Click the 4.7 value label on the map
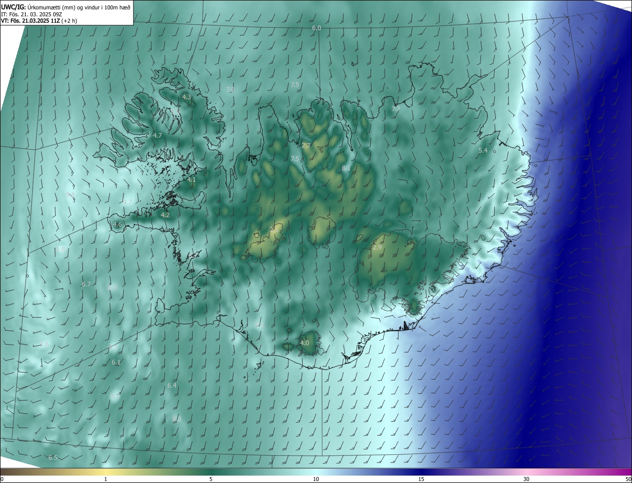This screenshot has height=483, width=632. (158, 135)
